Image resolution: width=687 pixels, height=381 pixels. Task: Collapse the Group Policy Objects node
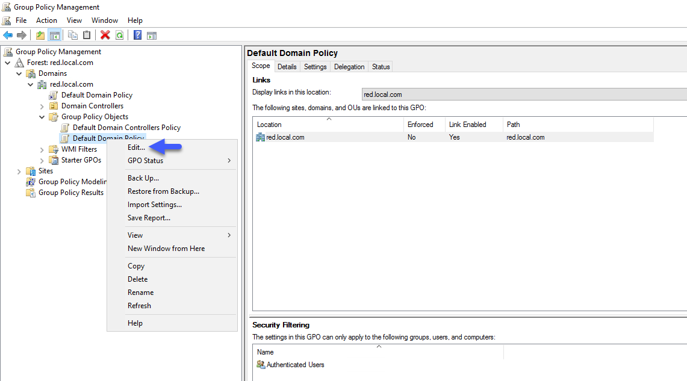pos(42,117)
